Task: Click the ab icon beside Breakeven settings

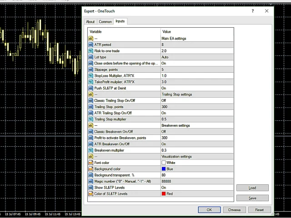Action: [90, 125]
